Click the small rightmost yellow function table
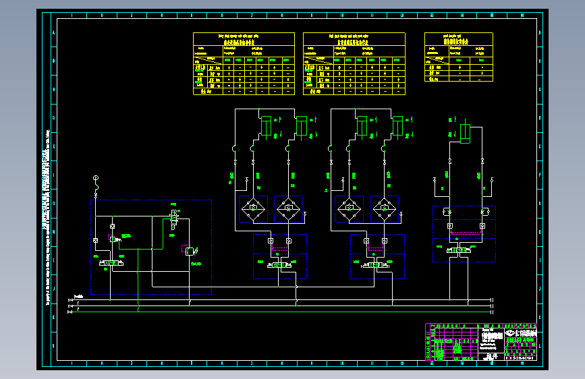The width and height of the screenshot is (585, 379). point(459,57)
